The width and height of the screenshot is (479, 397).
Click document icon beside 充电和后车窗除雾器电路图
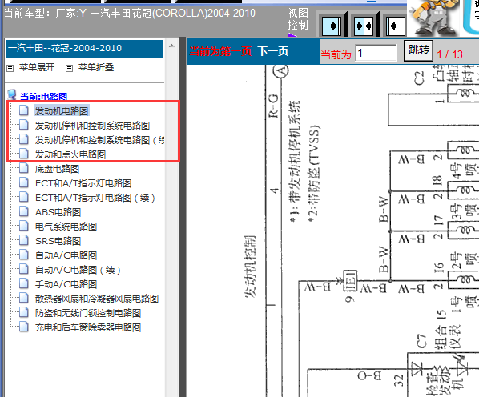(x=24, y=327)
